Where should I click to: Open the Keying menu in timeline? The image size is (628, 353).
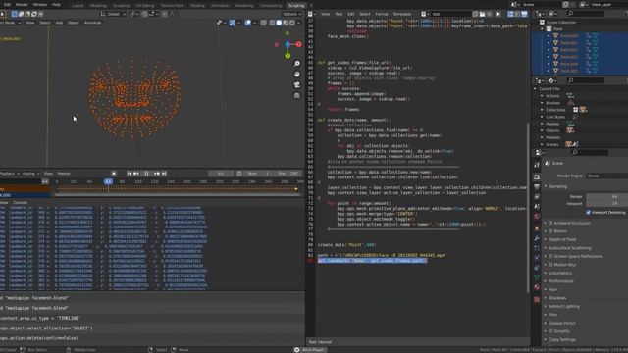[30, 174]
